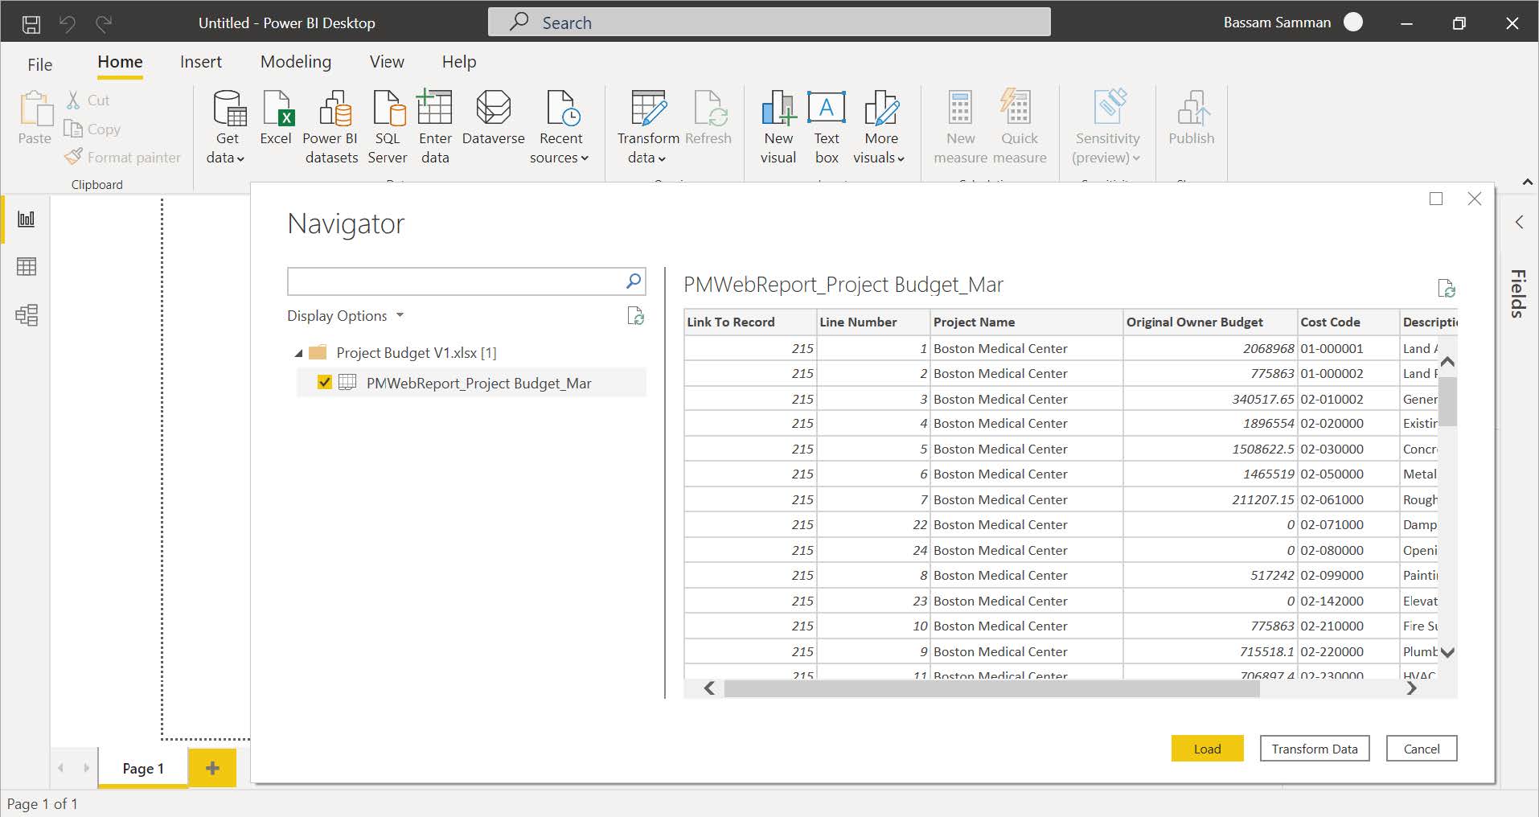Click the horizontal scrollbar in preview

click(x=991, y=688)
